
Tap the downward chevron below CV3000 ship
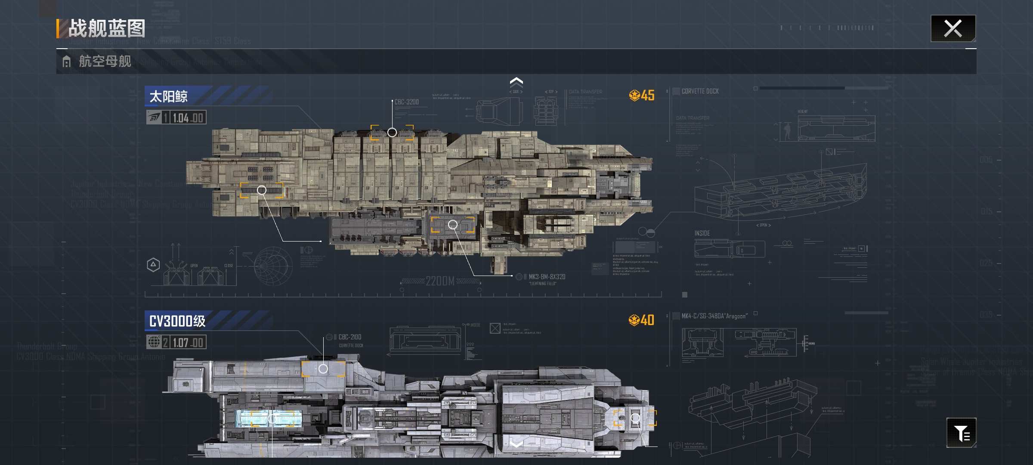[516, 444]
